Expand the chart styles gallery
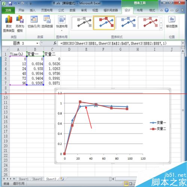 click(161, 28)
